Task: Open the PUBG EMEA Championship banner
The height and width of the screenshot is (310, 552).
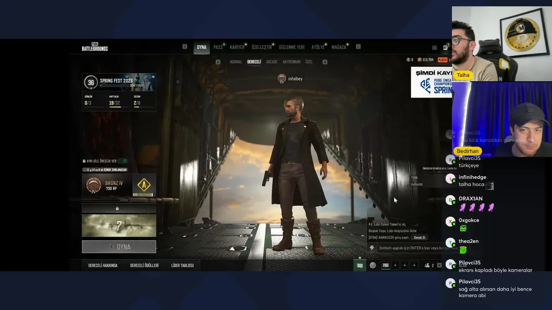Action: pos(431,82)
